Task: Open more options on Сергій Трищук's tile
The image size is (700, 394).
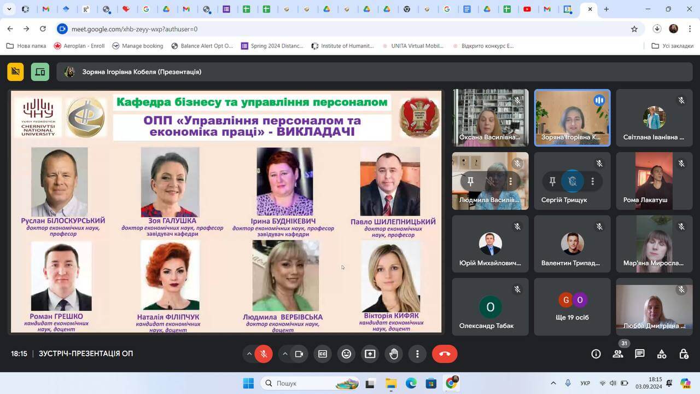Action: [592, 181]
